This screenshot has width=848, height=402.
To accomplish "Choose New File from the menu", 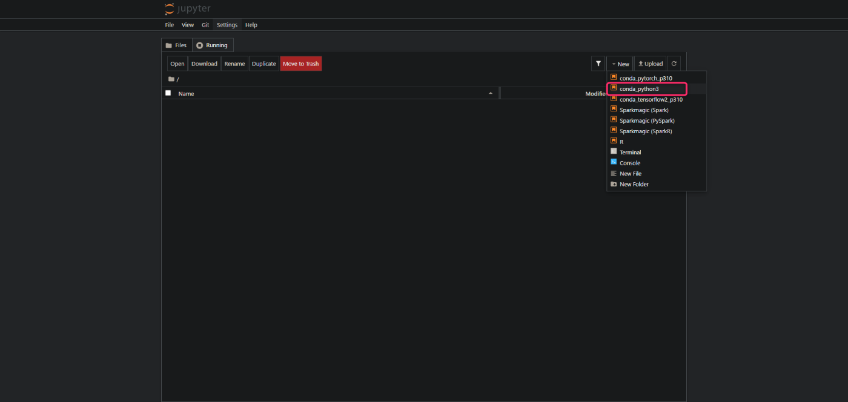I will pos(657,173).
